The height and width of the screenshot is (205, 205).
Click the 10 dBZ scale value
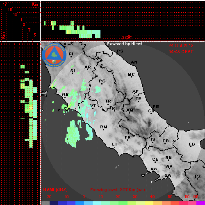coord(101,197)
